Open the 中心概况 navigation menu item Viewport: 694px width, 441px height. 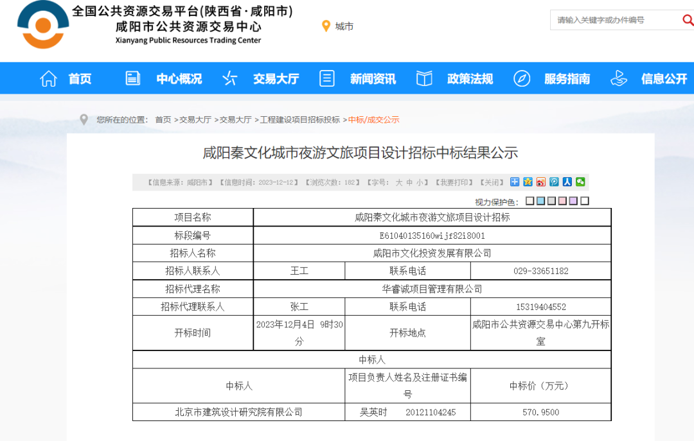pos(179,79)
